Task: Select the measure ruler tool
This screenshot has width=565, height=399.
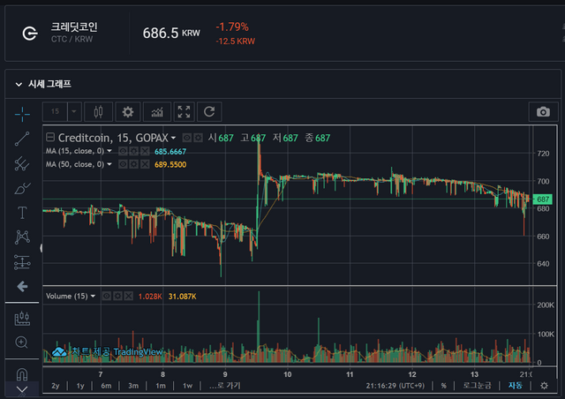Action: point(22,319)
